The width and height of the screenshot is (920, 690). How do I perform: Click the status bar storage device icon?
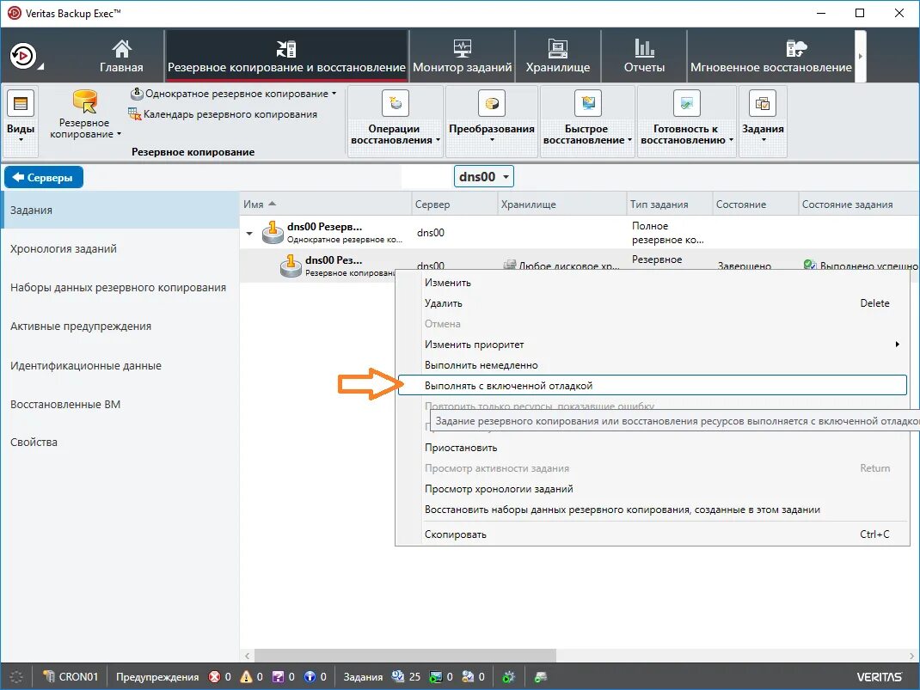(540, 677)
